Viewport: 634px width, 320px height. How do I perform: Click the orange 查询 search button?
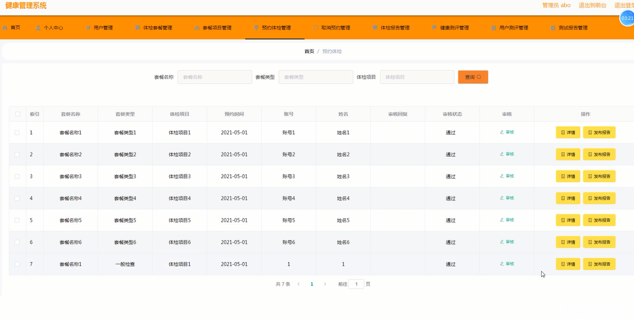point(472,77)
